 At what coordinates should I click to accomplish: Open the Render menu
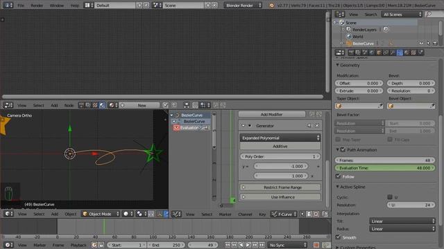point(37,6)
